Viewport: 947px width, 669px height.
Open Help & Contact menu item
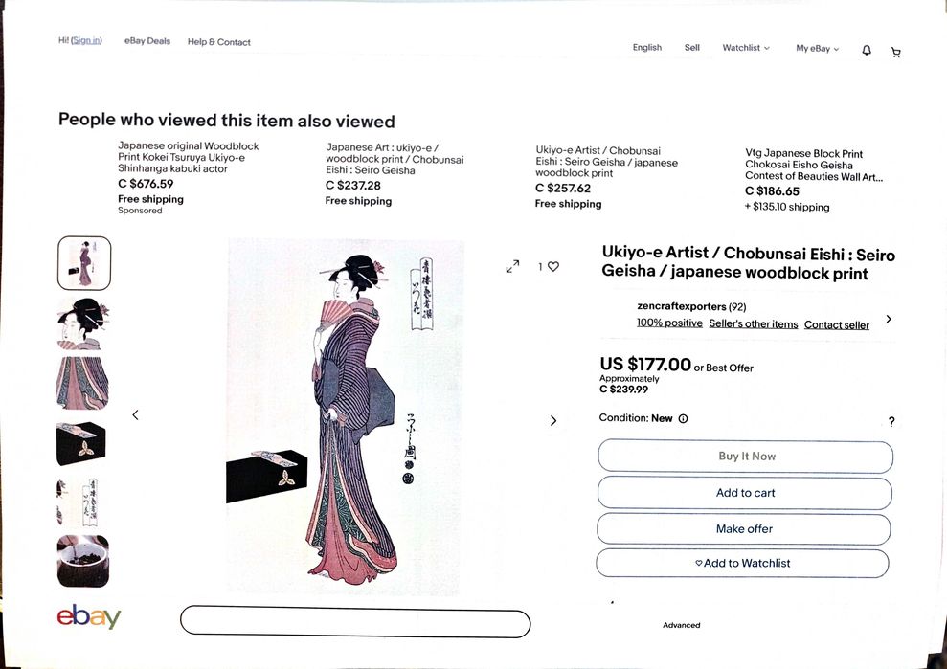click(218, 42)
